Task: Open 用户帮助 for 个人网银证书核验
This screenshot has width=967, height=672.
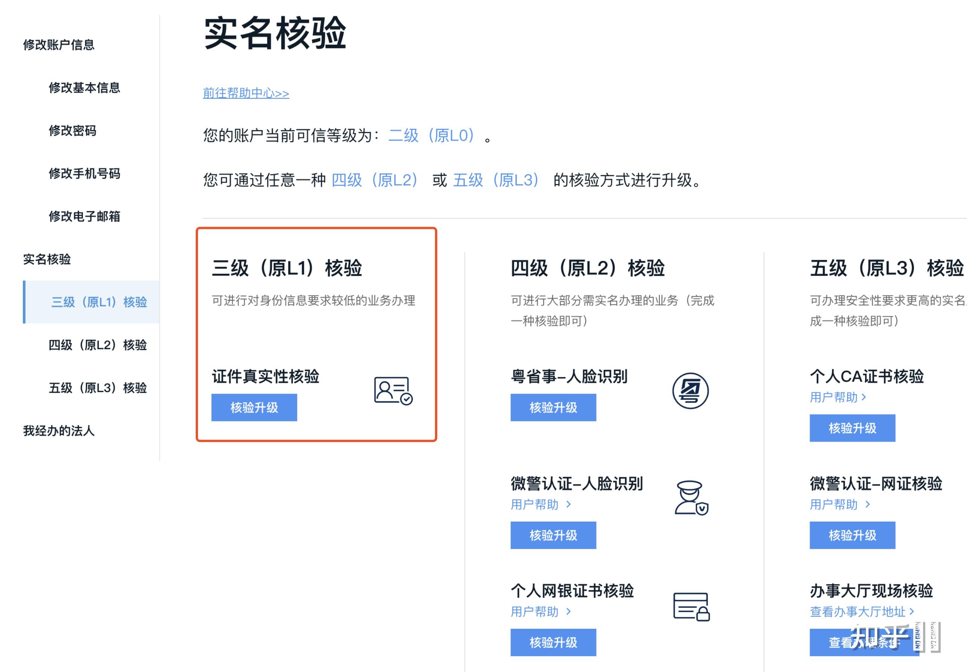Action: click(x=541, y=612)
